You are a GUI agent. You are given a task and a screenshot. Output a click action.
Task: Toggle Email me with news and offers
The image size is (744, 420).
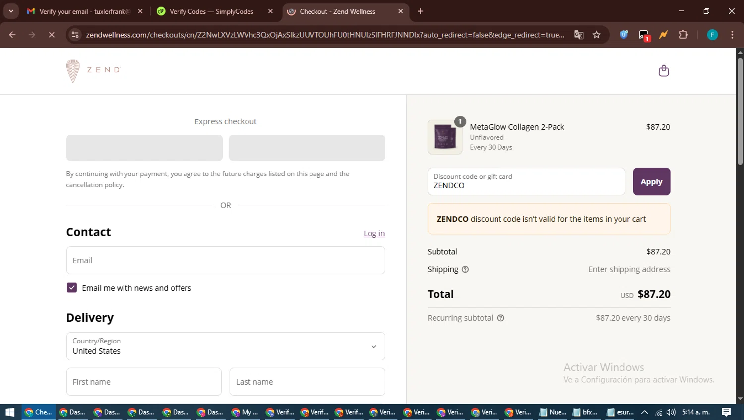72,288
